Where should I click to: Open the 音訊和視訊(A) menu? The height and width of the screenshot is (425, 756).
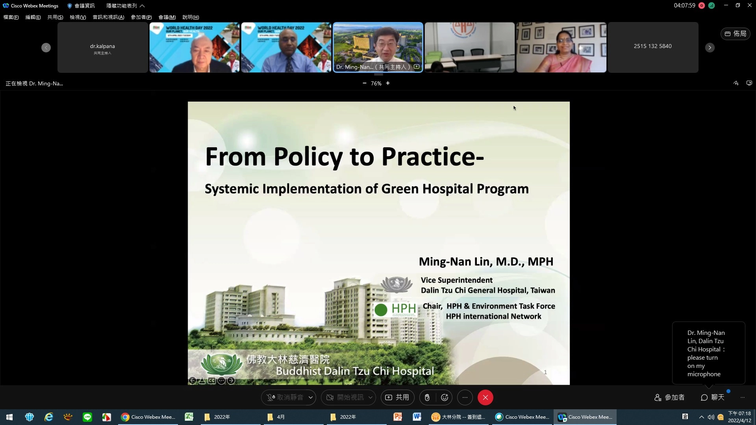(x=108, y=17)
